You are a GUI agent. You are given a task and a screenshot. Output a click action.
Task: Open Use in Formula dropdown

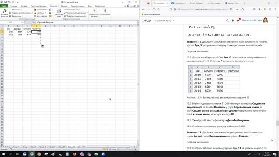point(76,13)
